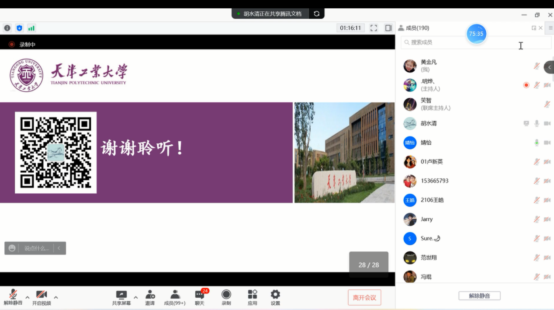Image resolution: width=554 pixels, height=310 pixels.
Task: Expand audio options arrow next to 解除静音
Action: point(27,297)
